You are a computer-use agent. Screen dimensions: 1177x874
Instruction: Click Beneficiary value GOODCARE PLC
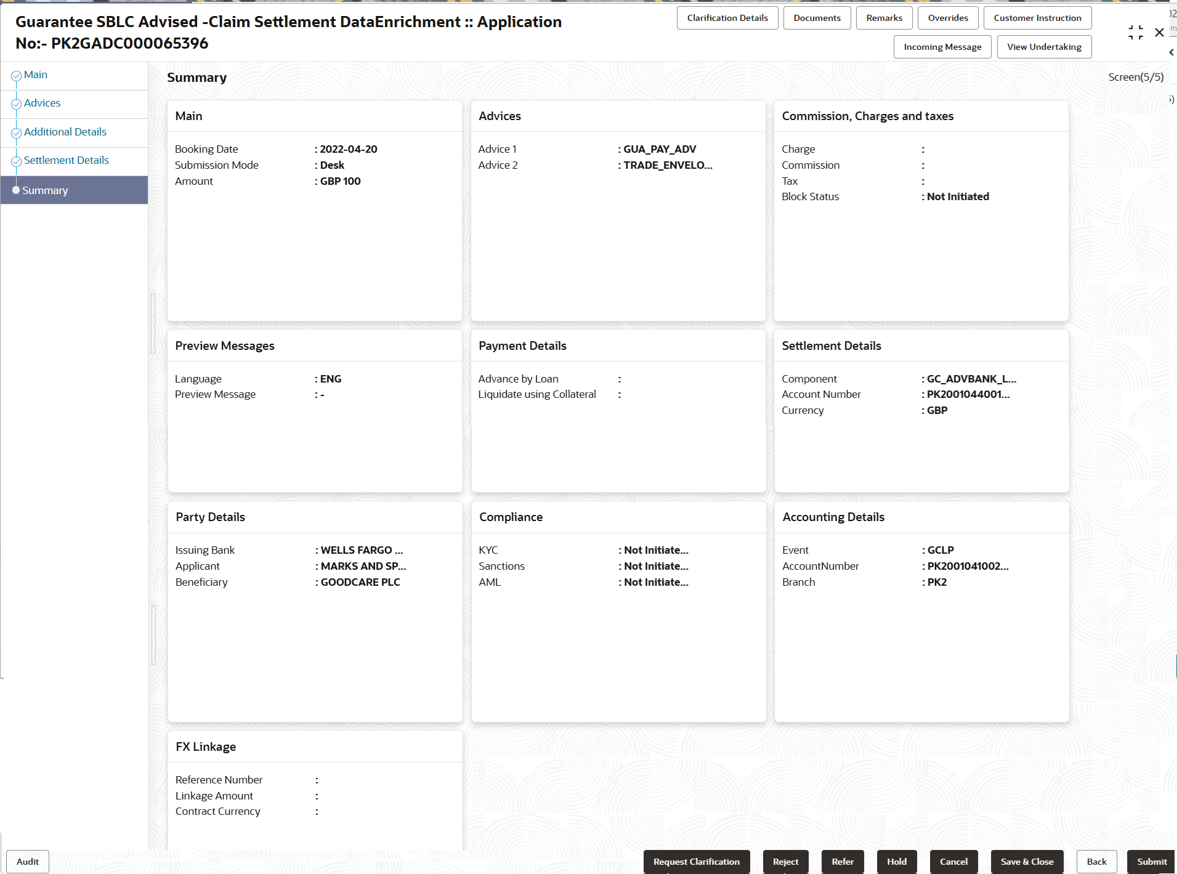point(360,582)
